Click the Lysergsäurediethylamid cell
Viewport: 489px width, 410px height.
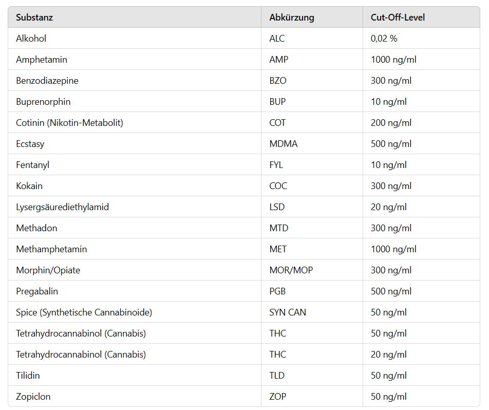tap(62, 207)
